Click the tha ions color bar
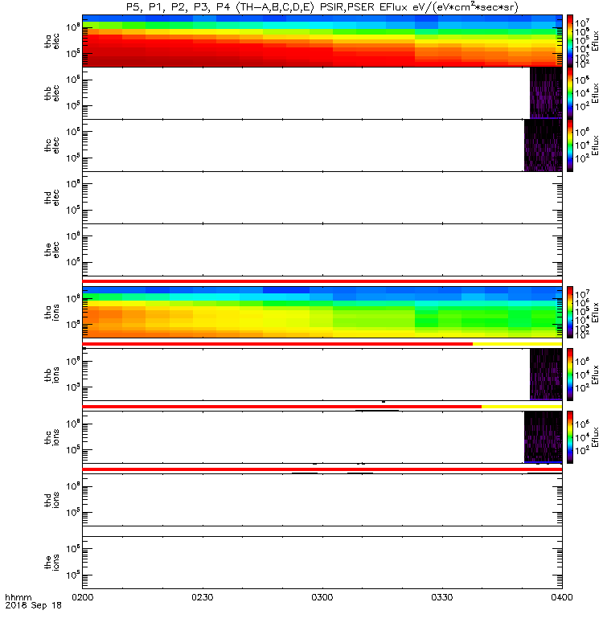Screen dimensions: 603x643 (x=570, y=312)
